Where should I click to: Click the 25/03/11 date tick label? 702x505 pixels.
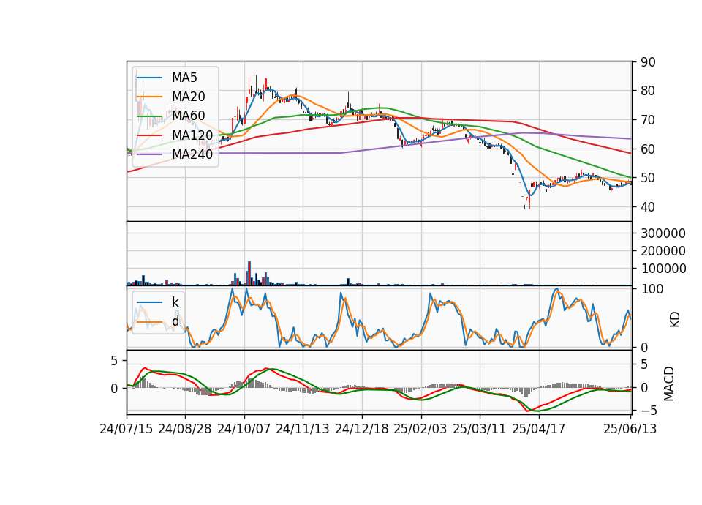coord(480,429)
